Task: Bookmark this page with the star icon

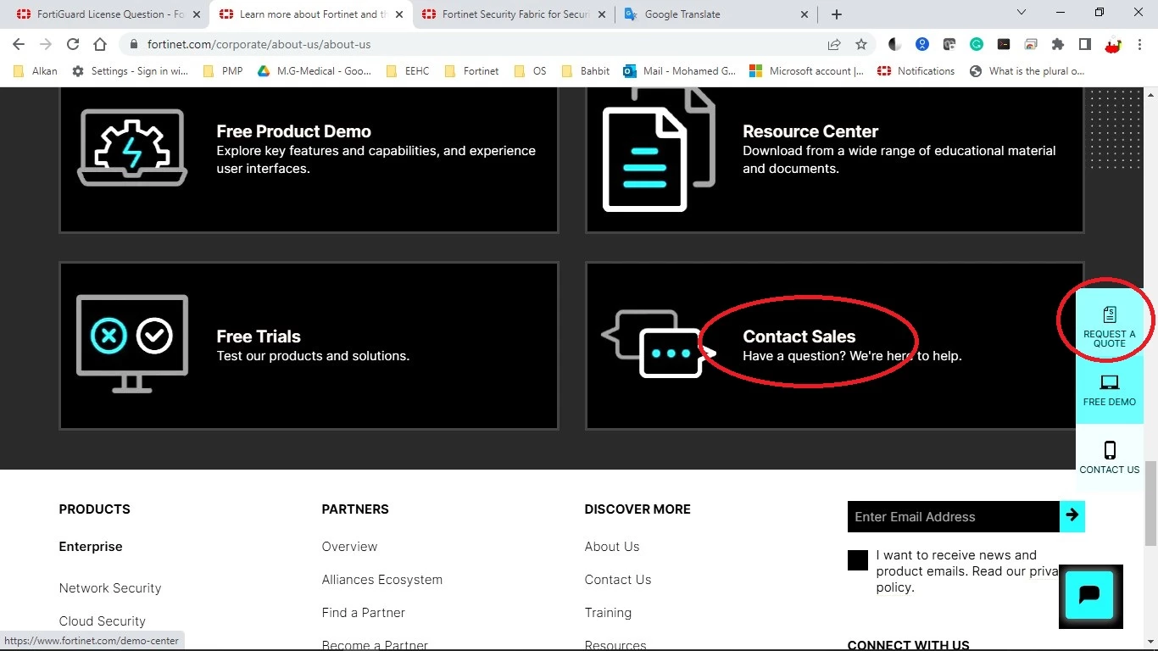Action: coord(861,44)
